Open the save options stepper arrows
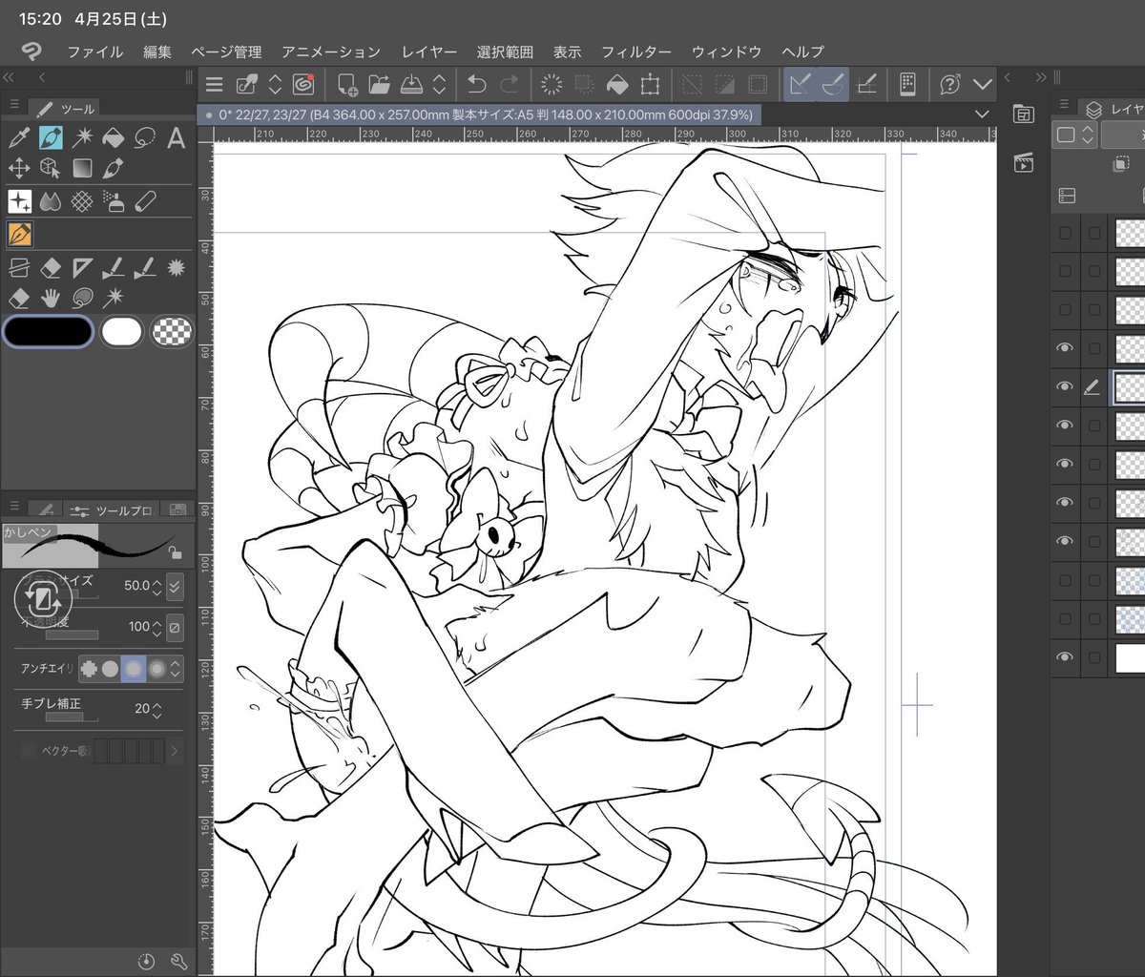Image resolution: width=1145 pixels, height=977 pixels. (440, 84)
